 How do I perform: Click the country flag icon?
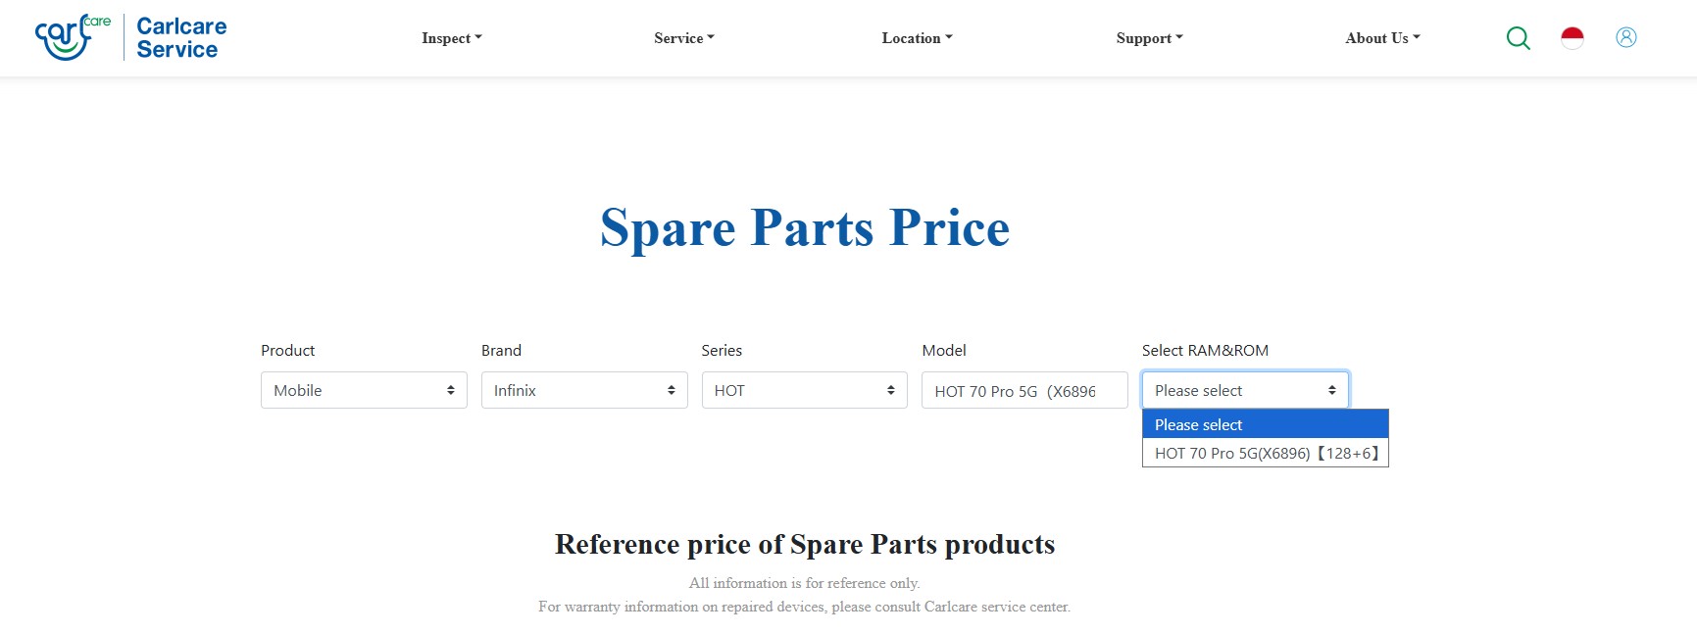coord(1572,38)
